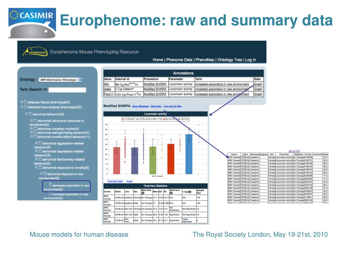Click the View Data link
The image size is (339, 254).
point(156,106)
